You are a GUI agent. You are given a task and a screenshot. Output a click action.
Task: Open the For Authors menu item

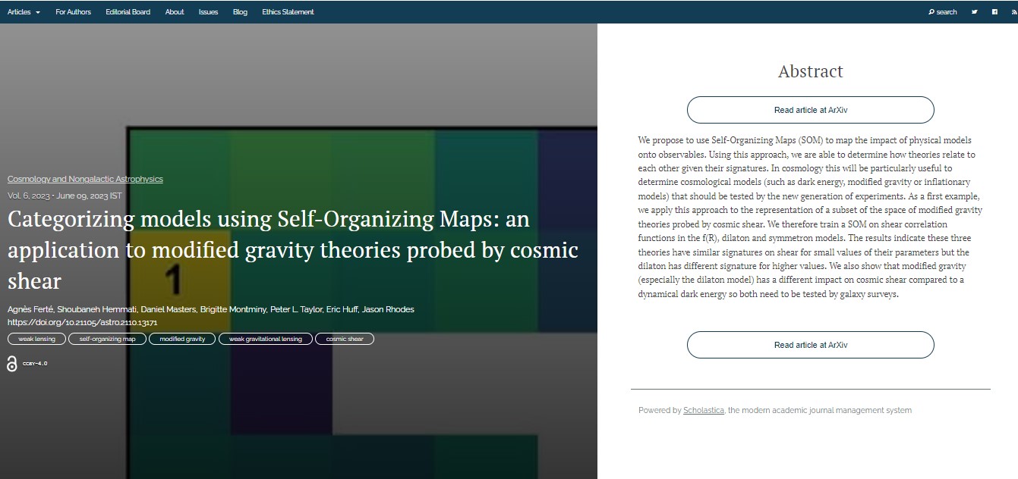click(73, 12)
